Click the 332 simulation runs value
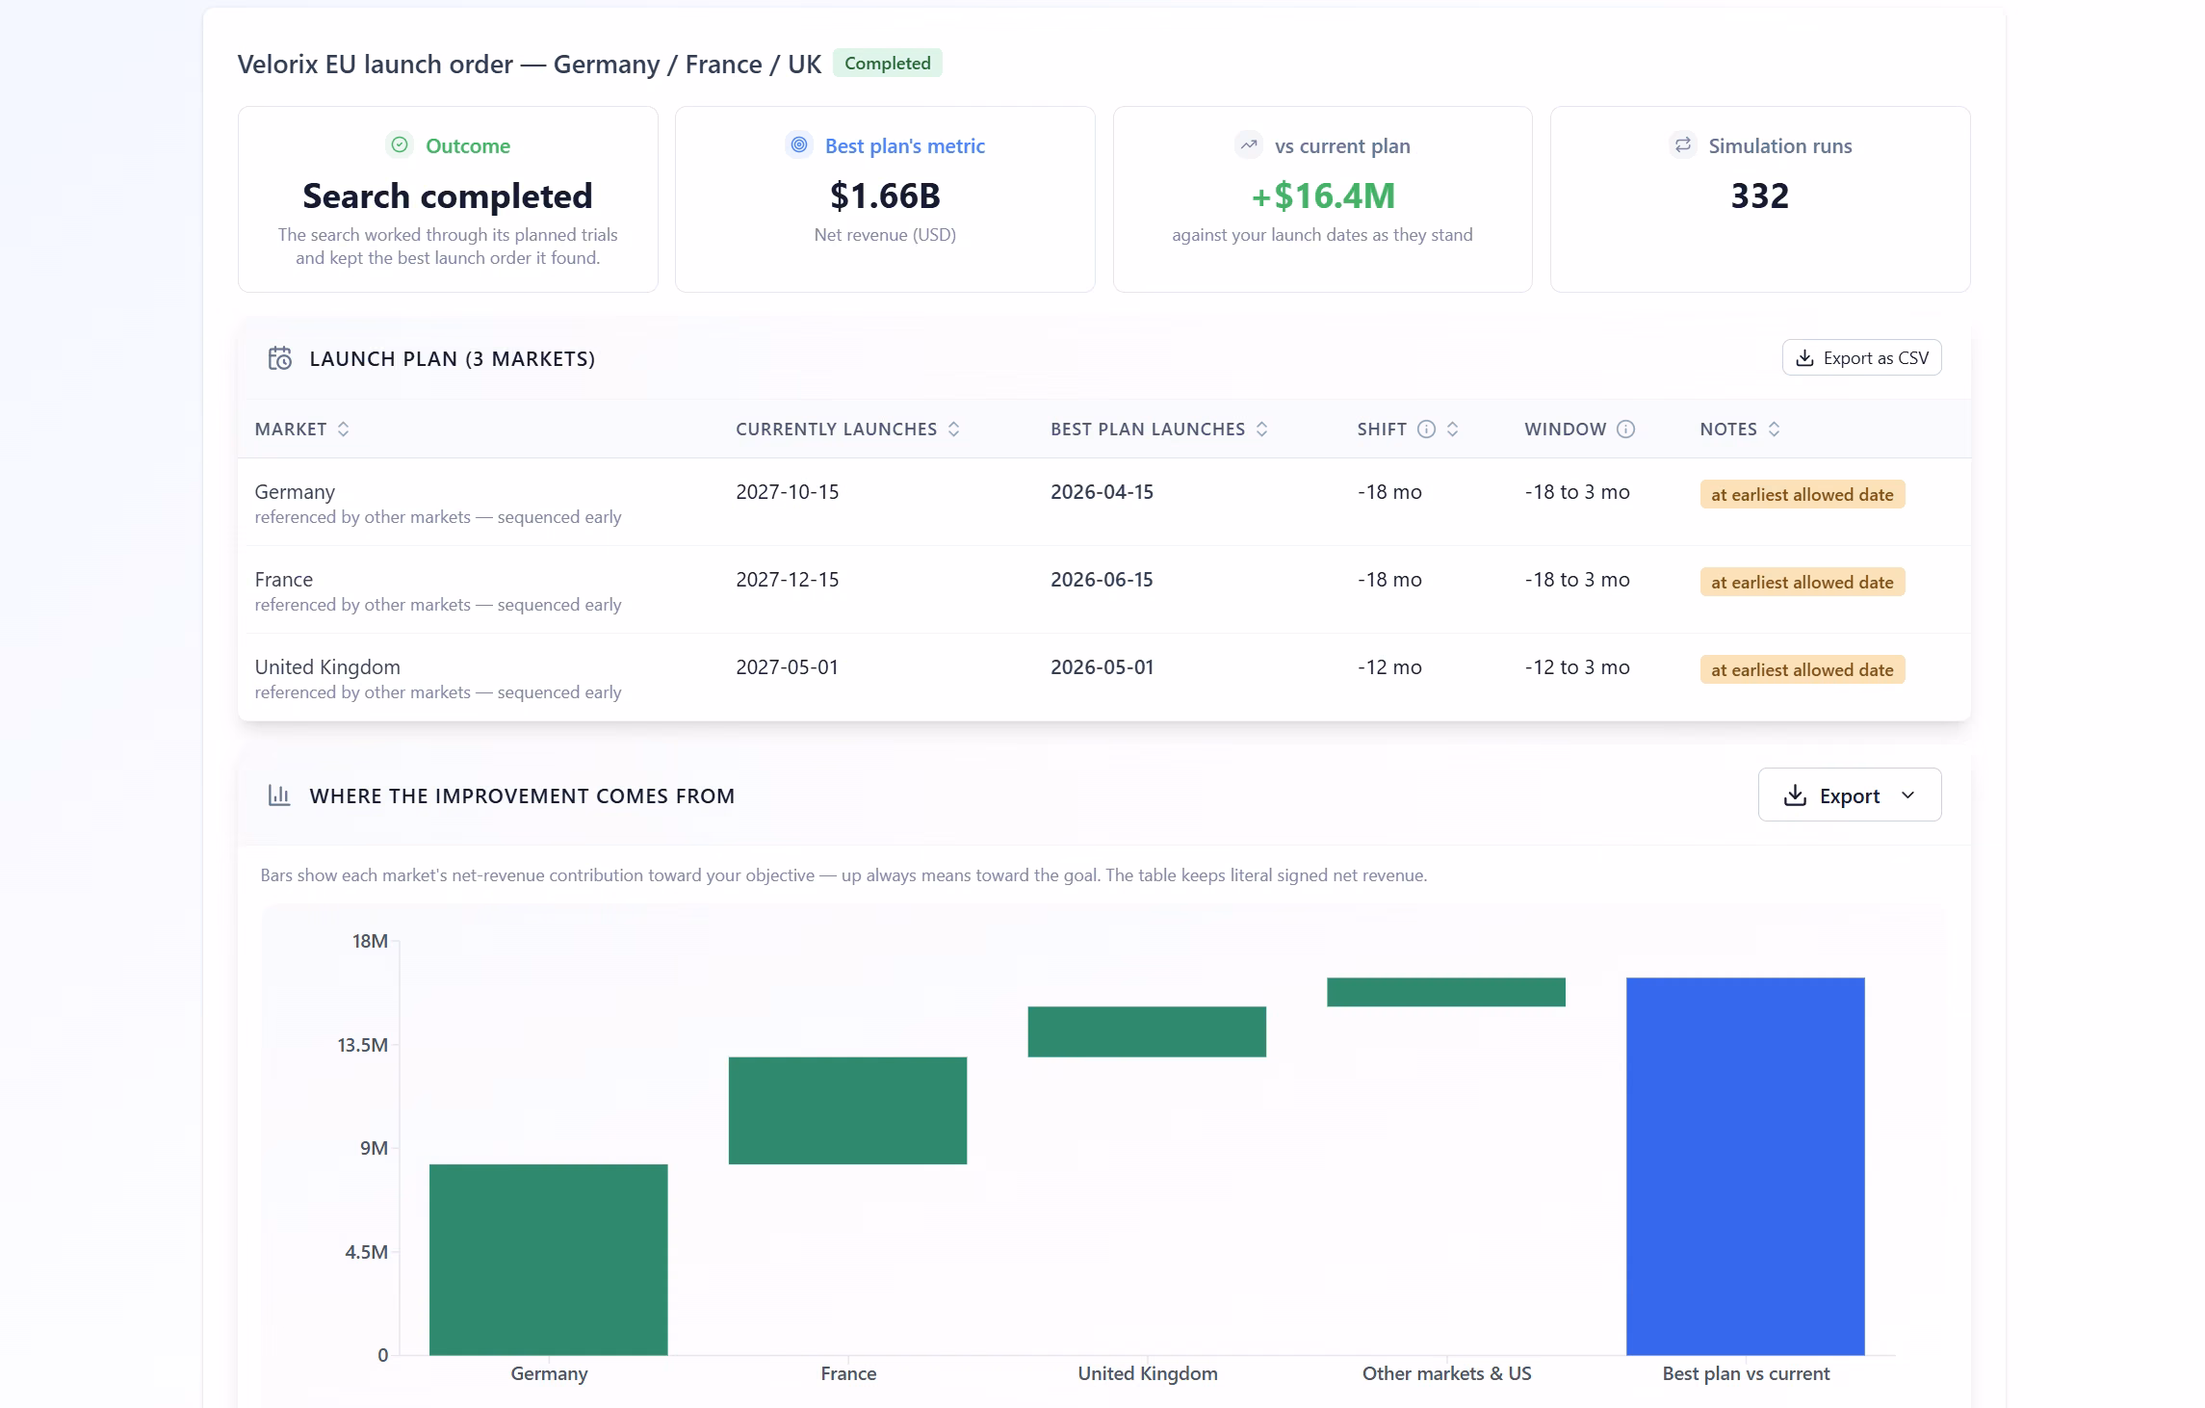The image size is (2205, 1408). pyautogui.click(x=1759, y=196)
